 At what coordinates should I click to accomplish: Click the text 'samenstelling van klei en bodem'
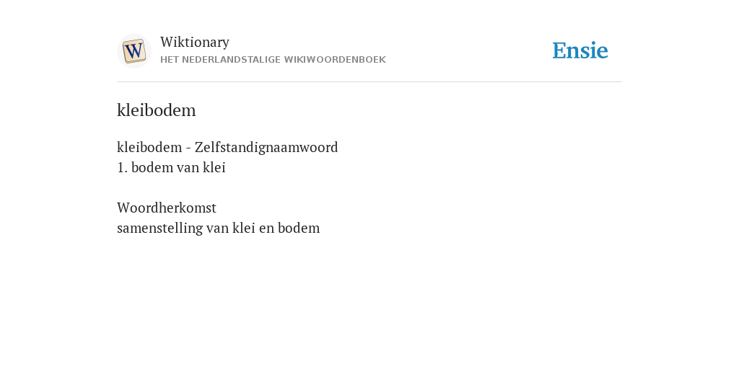pos(218,228)
